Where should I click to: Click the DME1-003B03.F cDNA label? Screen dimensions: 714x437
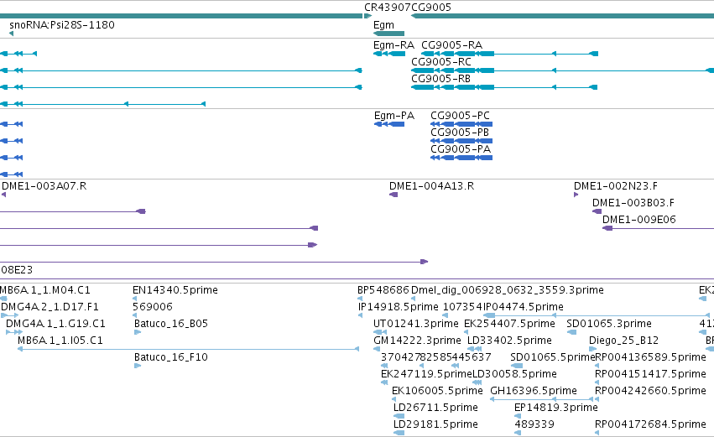click(633, 203)
